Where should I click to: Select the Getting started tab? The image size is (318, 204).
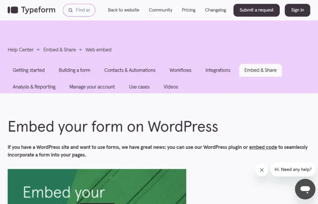pos(29,70)
